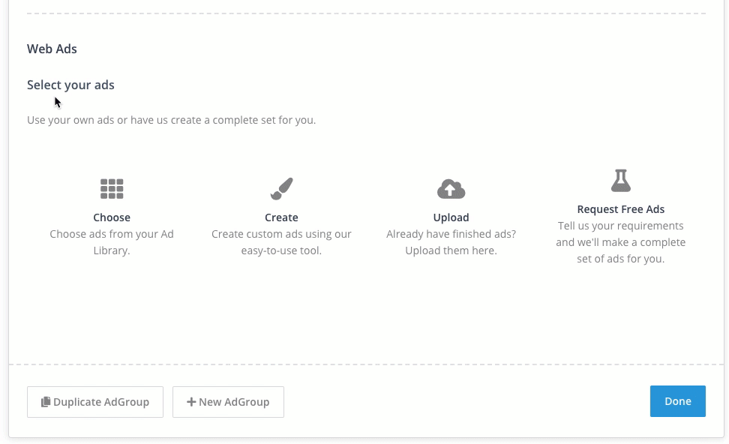This screenshot has width=729, height=444.
Task: Click the Upload cloud icon
Action: [451, 189]
